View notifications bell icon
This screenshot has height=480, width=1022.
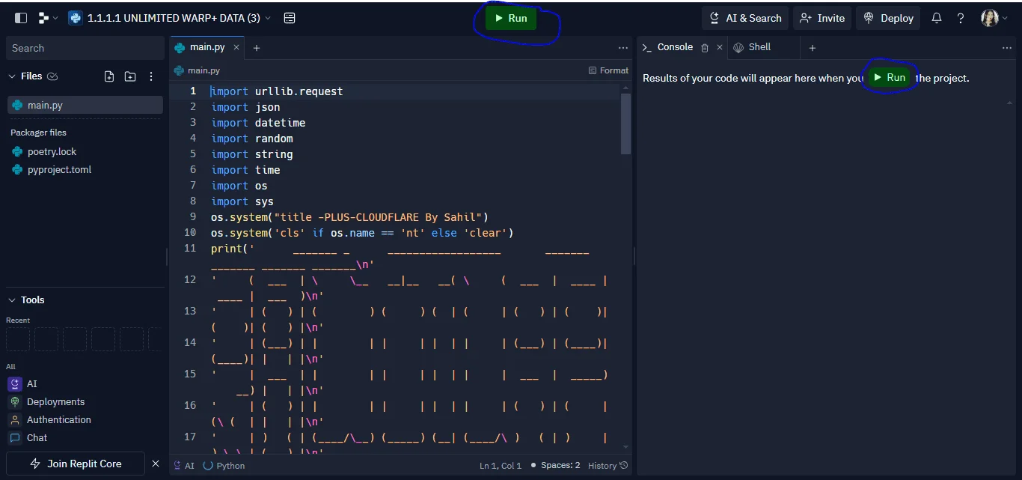937,18
